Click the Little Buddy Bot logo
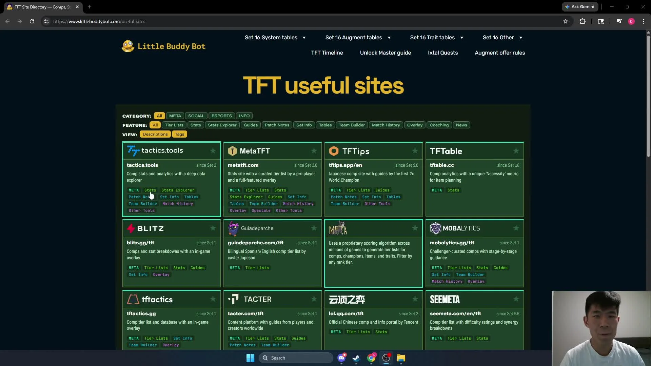 [x=164, y=46]
